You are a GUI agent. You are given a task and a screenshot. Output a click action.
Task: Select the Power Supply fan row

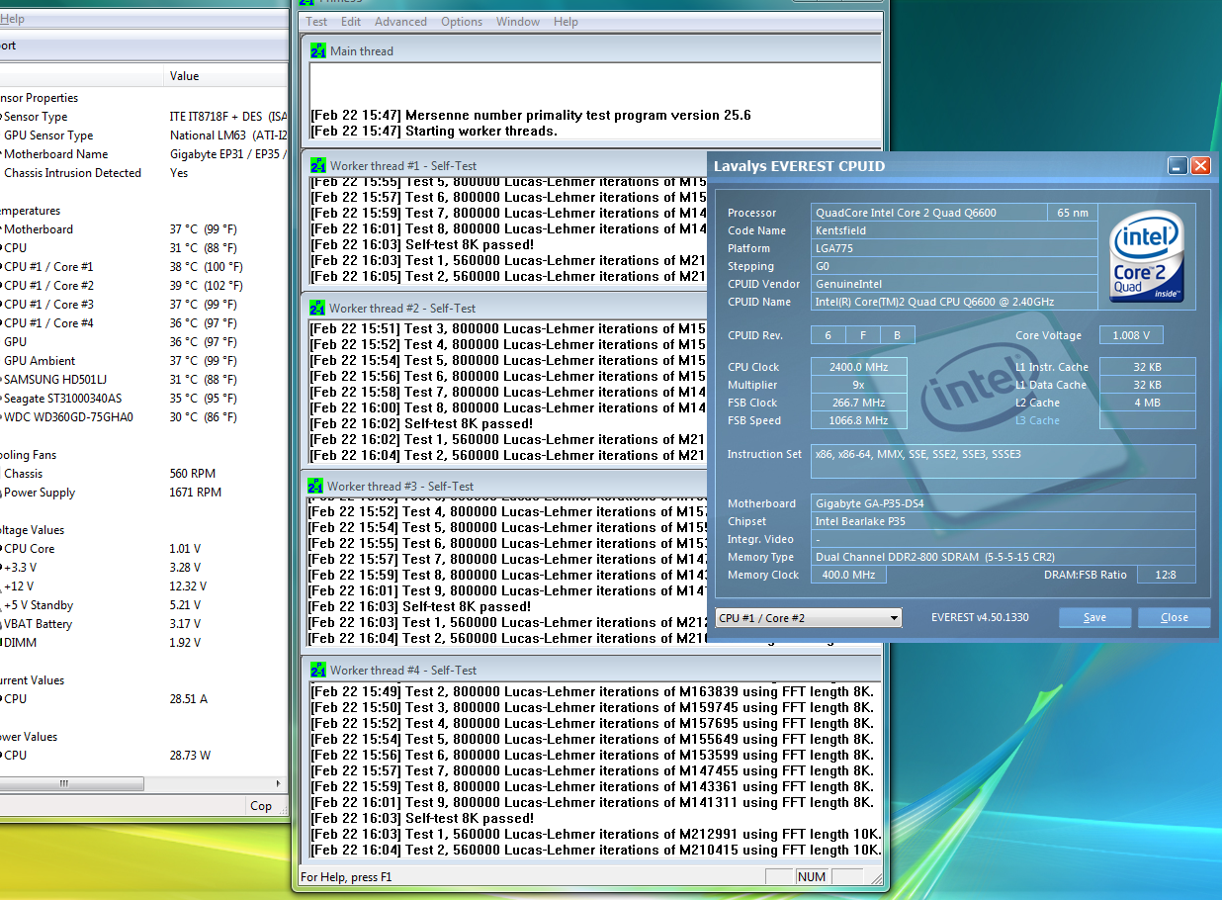click(x=143, y=493)
